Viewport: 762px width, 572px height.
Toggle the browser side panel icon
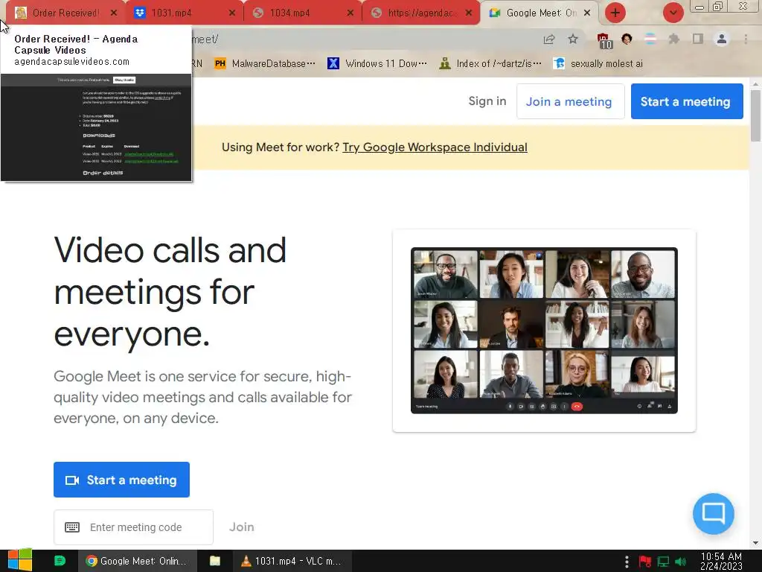point(698,39)
